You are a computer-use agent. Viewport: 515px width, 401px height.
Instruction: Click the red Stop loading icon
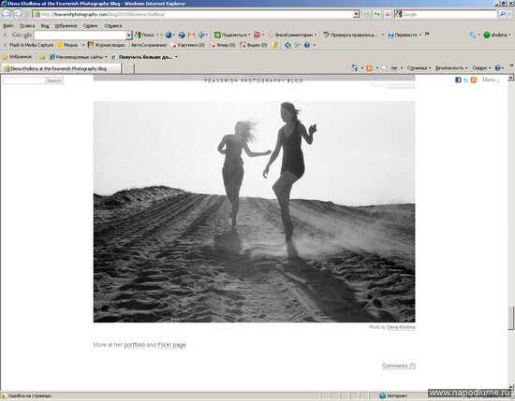tap(388, 14)
